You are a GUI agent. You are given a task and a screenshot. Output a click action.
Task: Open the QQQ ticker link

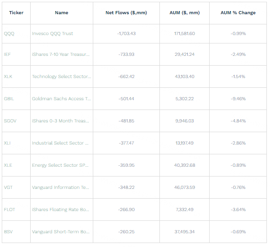point(9,34)
